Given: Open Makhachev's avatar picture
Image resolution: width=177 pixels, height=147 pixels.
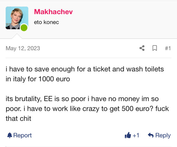Looking at the screenshot, I should (16, 18).
